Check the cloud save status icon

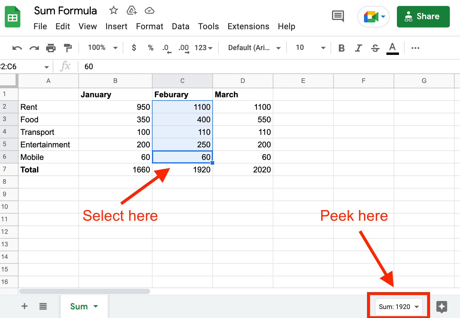point(149,11)
